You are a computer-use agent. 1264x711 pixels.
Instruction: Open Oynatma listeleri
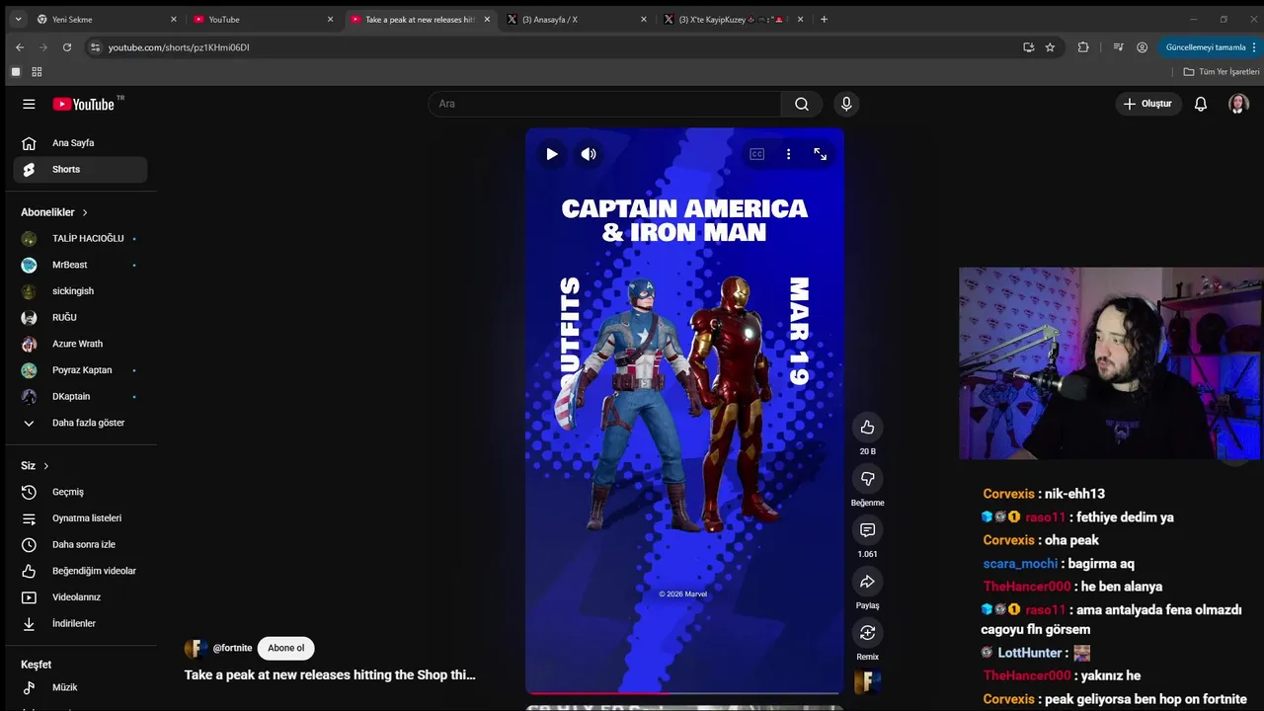[81, 518]
